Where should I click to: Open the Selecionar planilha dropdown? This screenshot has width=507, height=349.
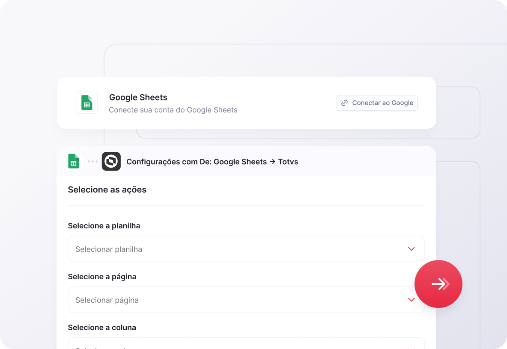coord(246,249)
